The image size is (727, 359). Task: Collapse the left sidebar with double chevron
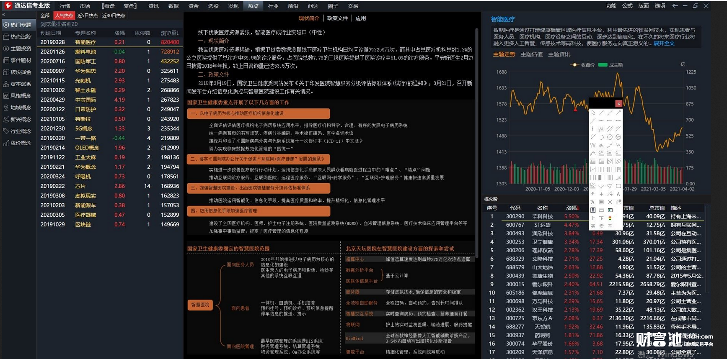pyautogui.click(x=4, y=15)
